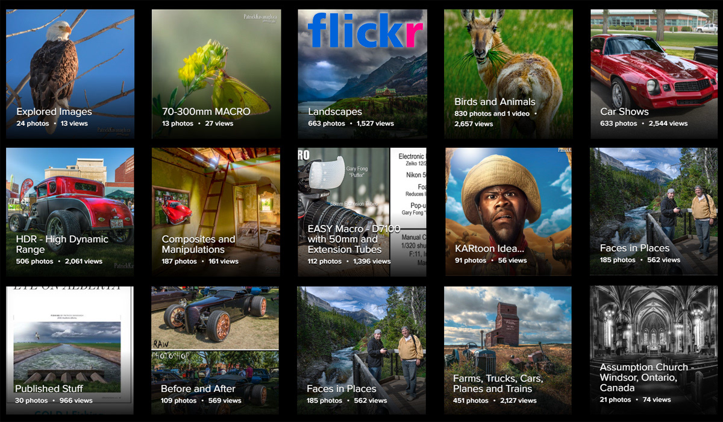Click the '161 views' text under Composites

[224, 262]
